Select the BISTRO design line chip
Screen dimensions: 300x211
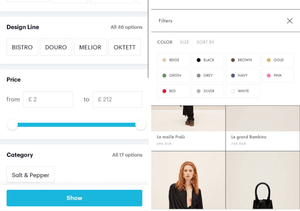22,47
